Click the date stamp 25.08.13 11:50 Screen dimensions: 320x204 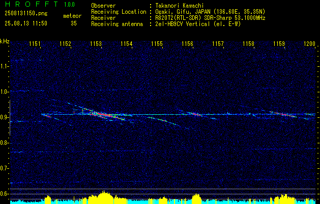pyautogui.click(x=26, y=23)
